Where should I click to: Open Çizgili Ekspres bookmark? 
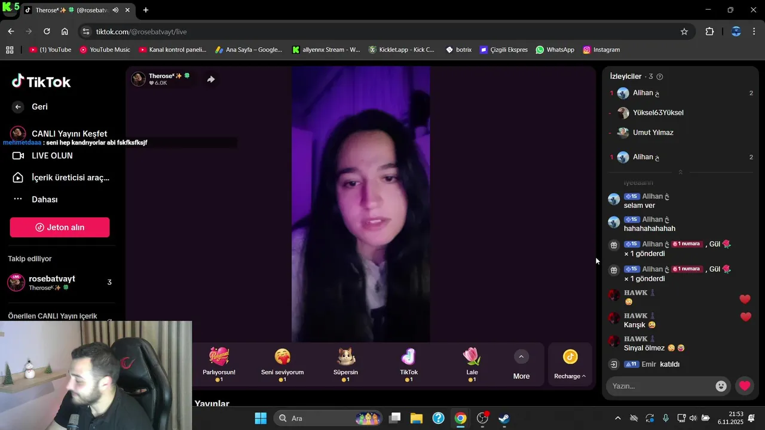504,50
